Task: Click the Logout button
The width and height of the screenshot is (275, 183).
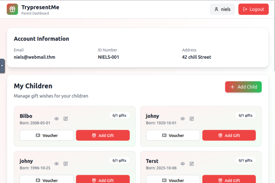Action: coord(253,9)
